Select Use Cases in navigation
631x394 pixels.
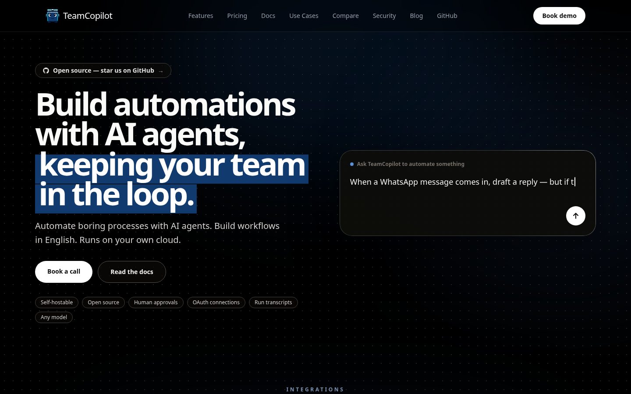tap(304, 16)
